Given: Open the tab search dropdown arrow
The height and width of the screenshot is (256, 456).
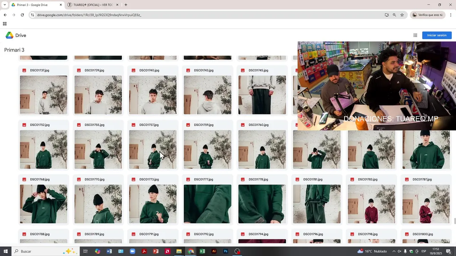Looking at the screenshot, I should coord(5,5).
